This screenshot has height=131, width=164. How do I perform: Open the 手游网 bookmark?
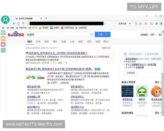(x=54, y=28)
